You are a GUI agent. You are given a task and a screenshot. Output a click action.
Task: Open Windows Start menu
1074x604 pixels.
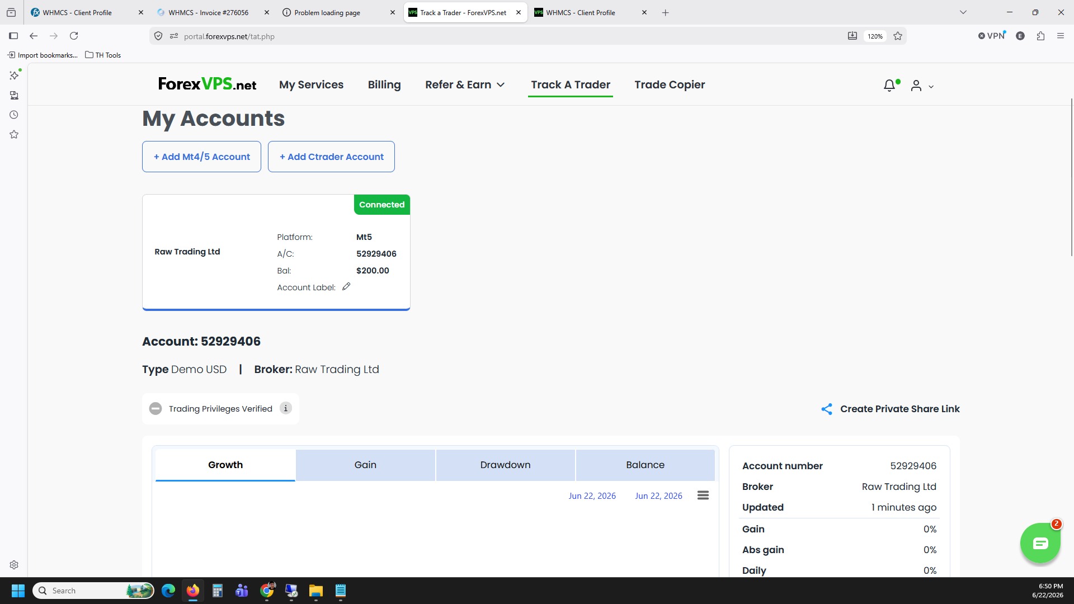pyautogui.click(x=18, y=591)
